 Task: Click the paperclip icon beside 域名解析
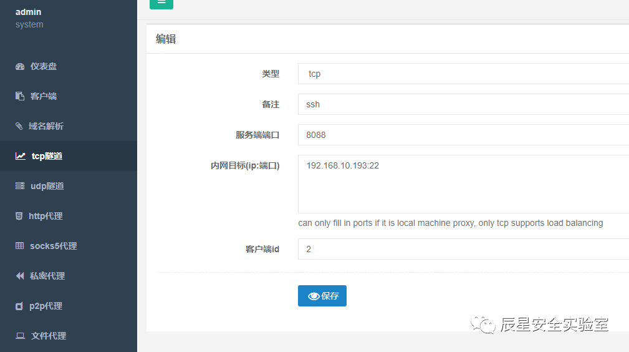point(19,126)
